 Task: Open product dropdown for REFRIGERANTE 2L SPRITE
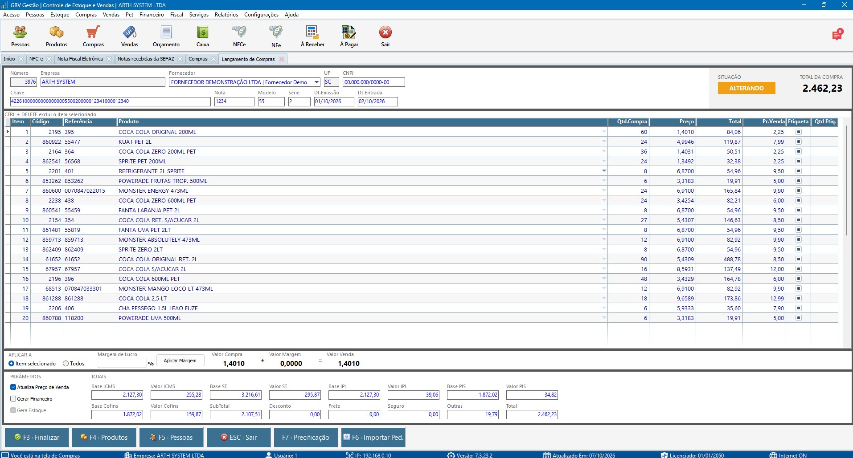pyautogui.click(x=604, y=171)
